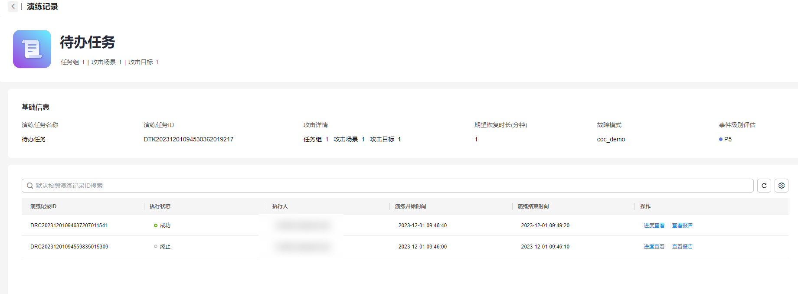This screenshot has width=798, height=294.
Task: Click the 待办任务 task name value
Action: tap(34, 139)
